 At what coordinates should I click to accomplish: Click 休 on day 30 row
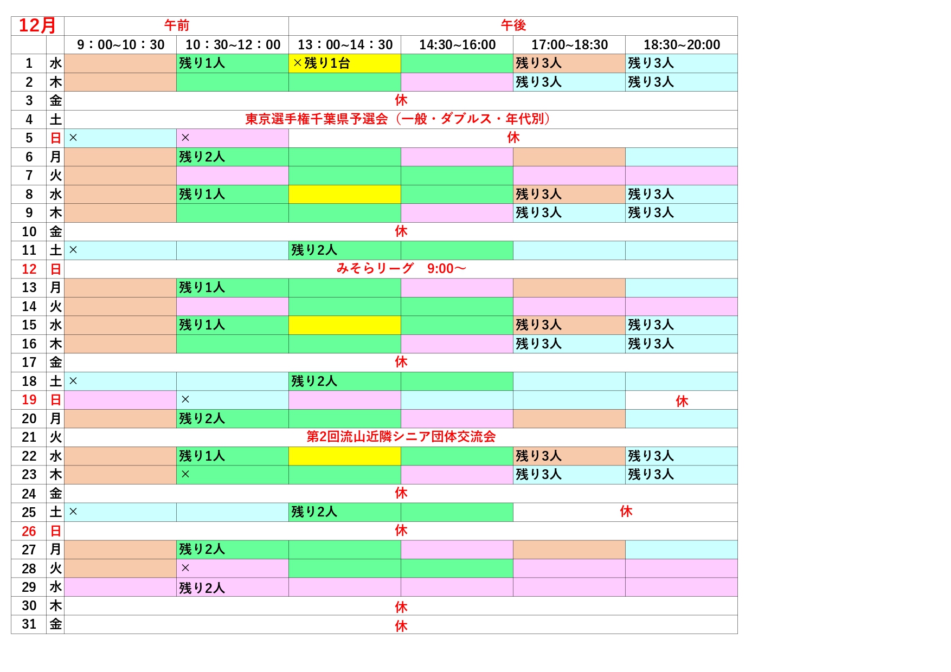point(401,607)
